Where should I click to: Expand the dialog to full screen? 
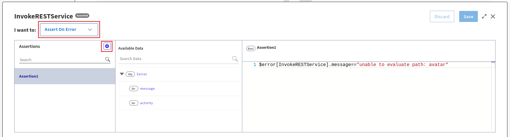pyautogui.click(x=484, y=16)
